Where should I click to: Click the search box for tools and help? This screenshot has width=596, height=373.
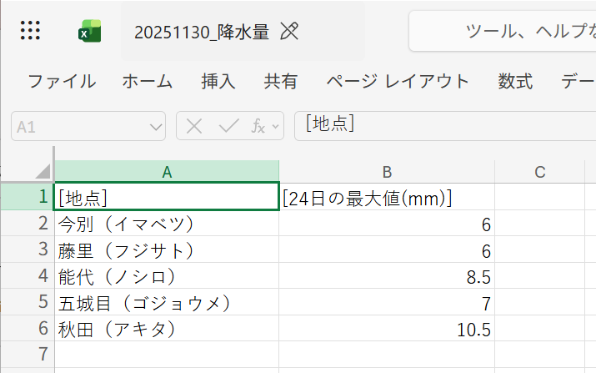click(x=503, y=31)
